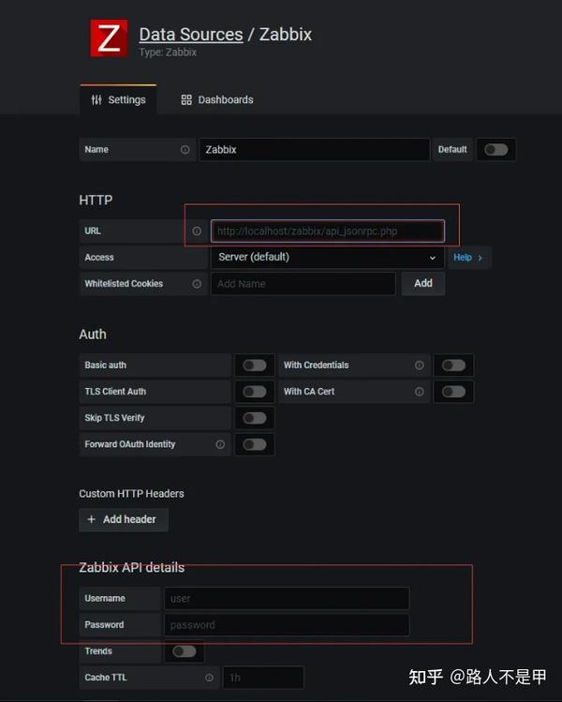Screen dimensions: 562x702
Task: Click the Whitelisted Cookies Add Name field
Action: [303, 284]
